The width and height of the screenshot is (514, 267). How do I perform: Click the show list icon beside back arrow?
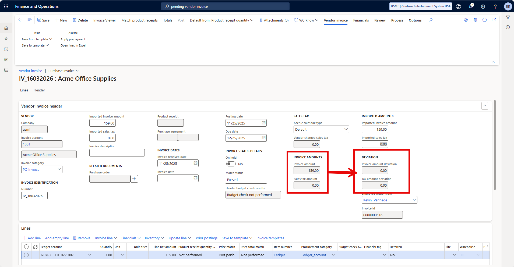30,20
